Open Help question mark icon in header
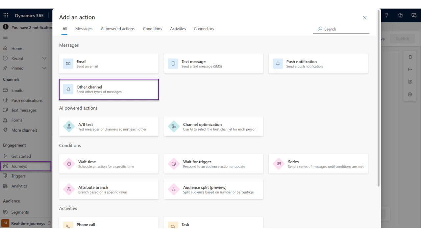 (x=386, y=15)
